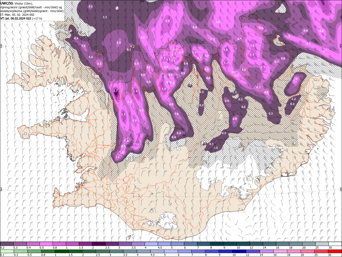The height and width of the screenshot is (257, 342).
Task: Pick rain-scale deep blue swatch between 10 and 12
Action: tap(239, 251)
